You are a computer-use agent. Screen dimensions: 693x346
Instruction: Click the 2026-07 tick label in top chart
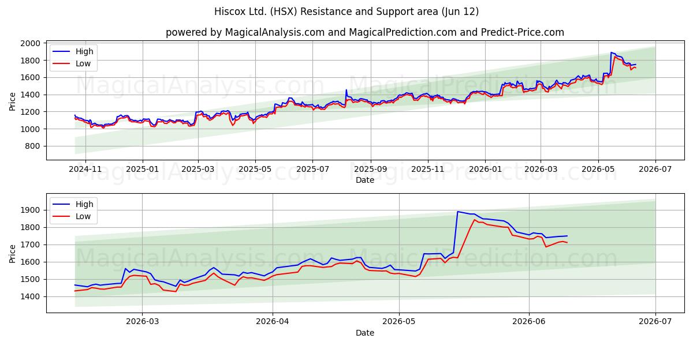point(655,168)
